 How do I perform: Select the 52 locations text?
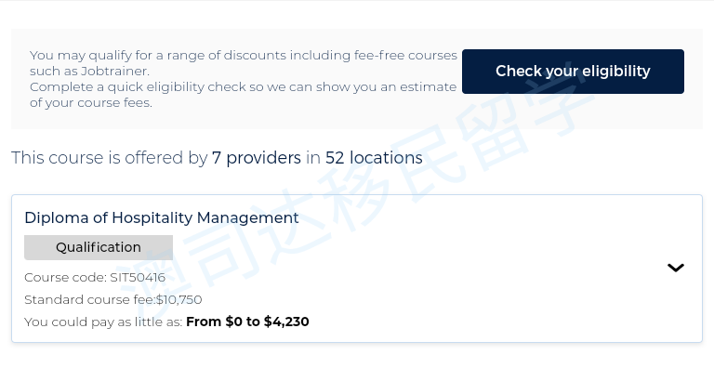[374, 158]
